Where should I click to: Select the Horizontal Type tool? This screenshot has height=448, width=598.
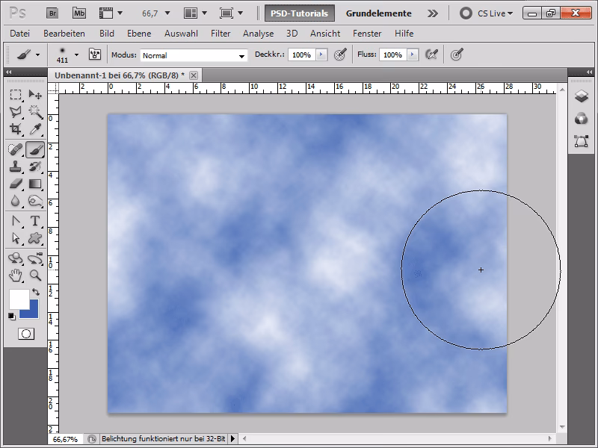click(x=35, y=220)
